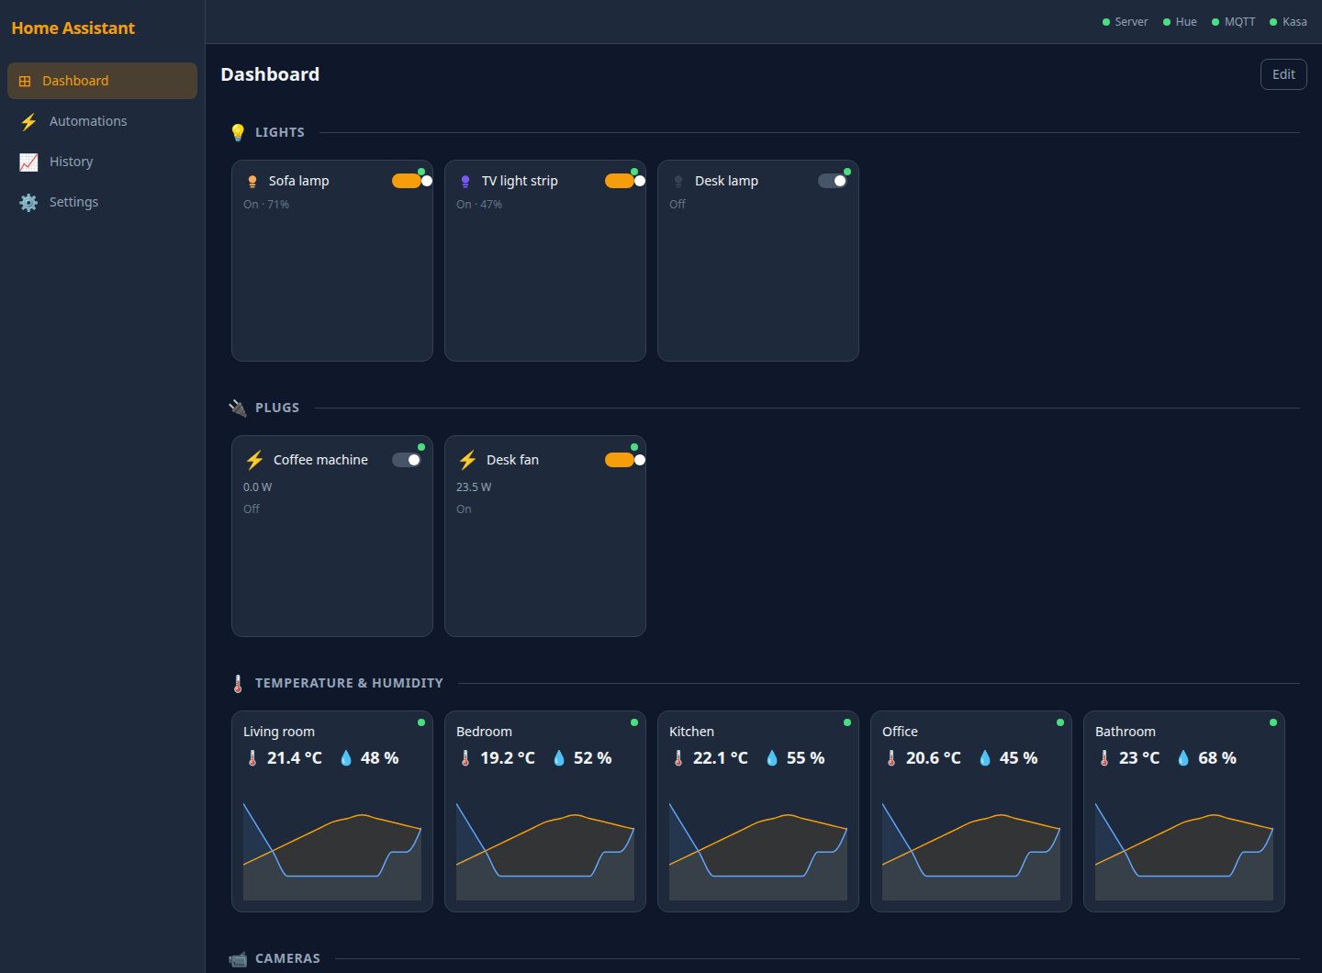The image size is (1322, 973).
Task: Click the Coffee machine lightning bolt icon
Action: pyautogui.click(x=254, y=460)
